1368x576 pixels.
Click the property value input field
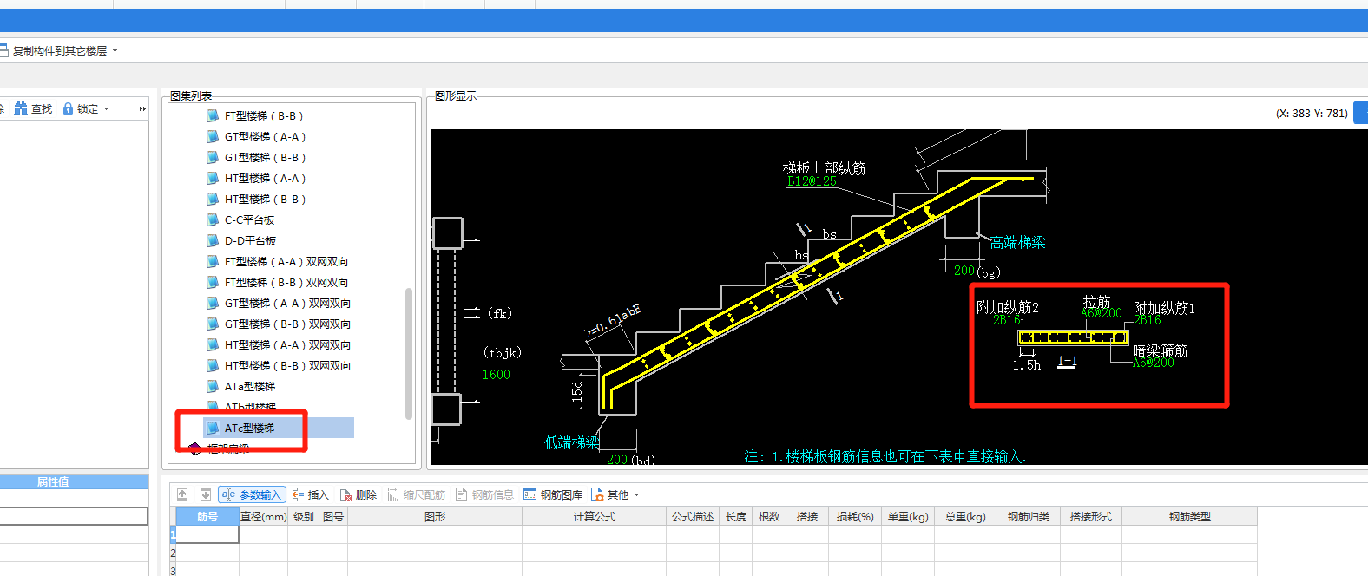[x=74, y=516]
